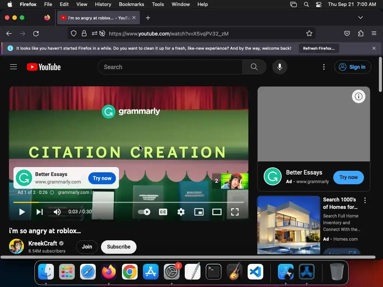Open the KreekCraft channel name link
This screenshot has height=287, width=383.
tap(43, 243)
